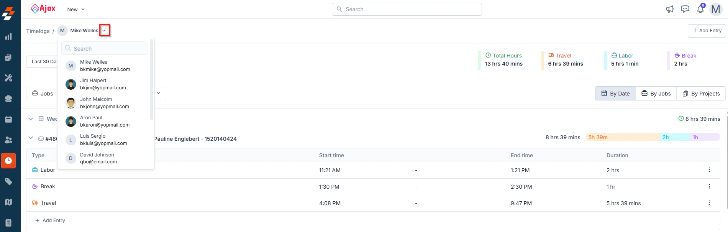Switch to the By Date view
The height and width of the screenshot is (232, 728).
coord(615,94)
